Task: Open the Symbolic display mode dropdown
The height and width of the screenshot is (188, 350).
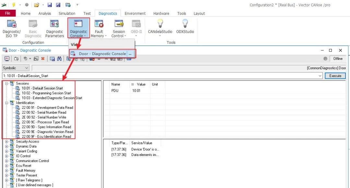Action: coord(16,68)
